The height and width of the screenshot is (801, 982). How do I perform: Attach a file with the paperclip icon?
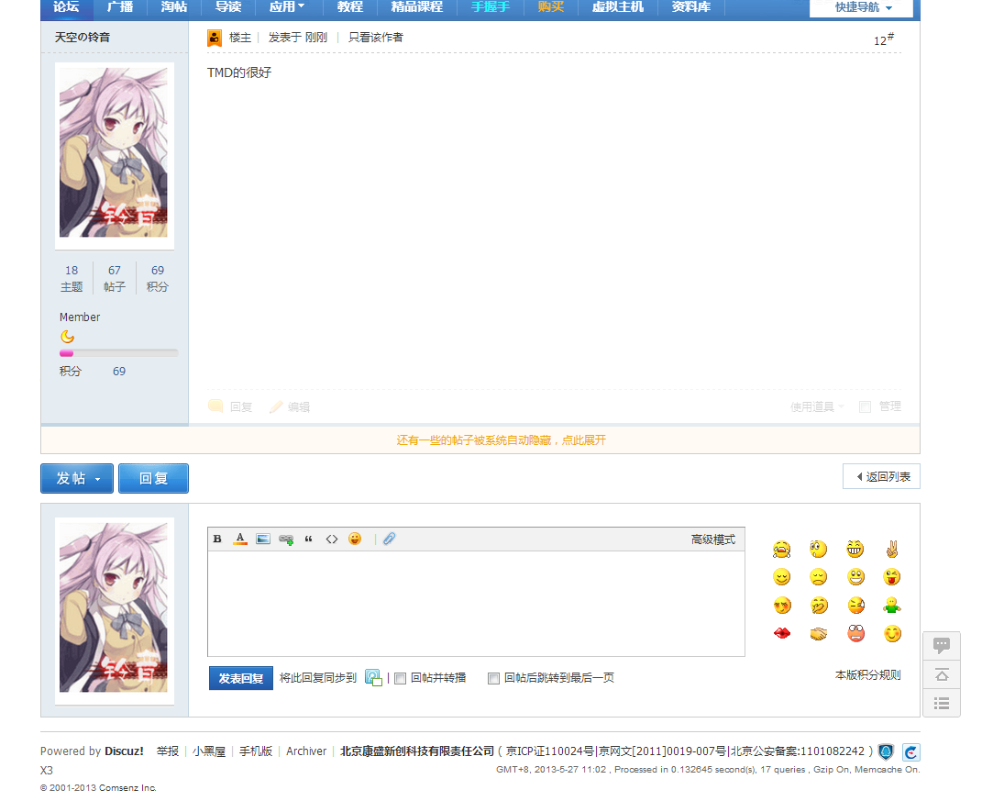[389, 539]
